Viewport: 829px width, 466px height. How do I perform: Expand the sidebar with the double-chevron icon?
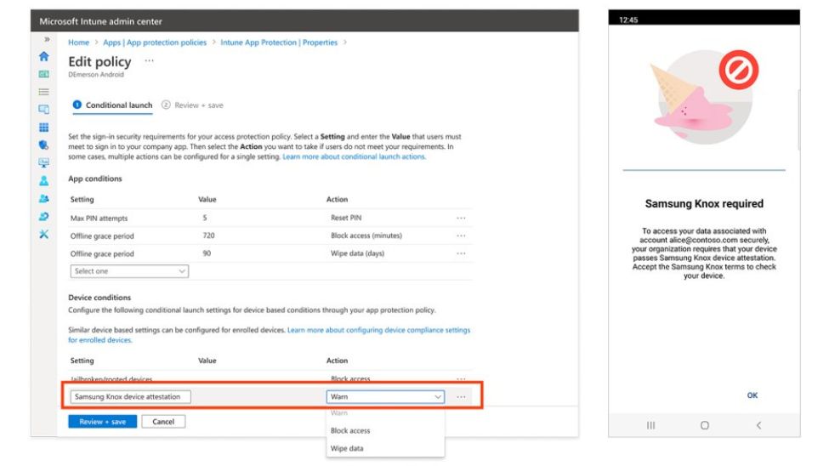[47, 39]
